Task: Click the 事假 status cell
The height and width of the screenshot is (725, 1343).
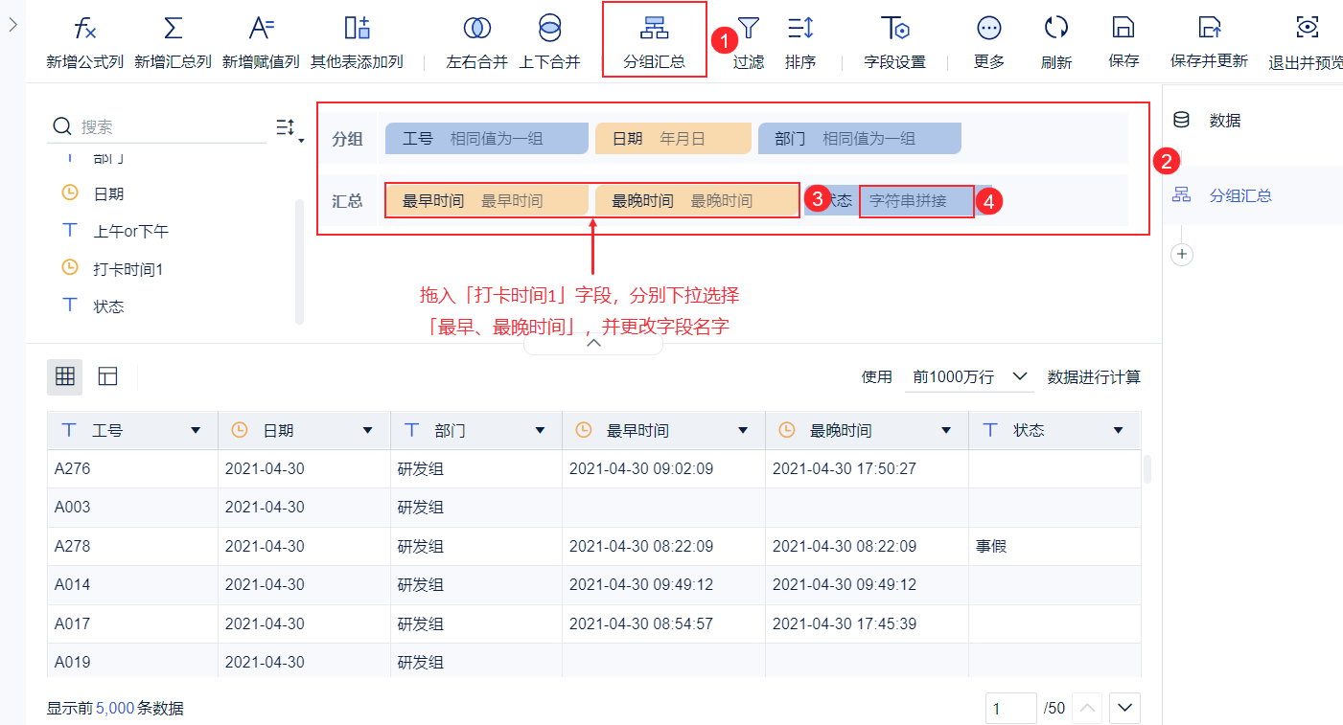Action: pos(1054,546)
